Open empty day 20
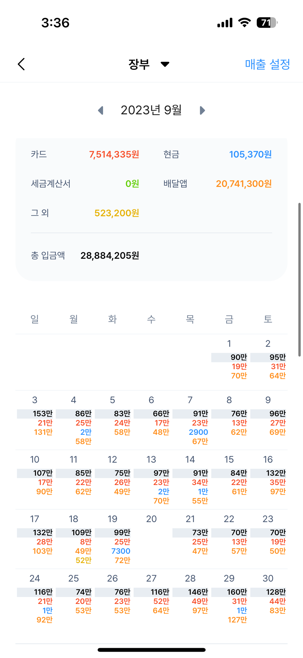Screen dimensions: 303x658 tap(151, 519)
